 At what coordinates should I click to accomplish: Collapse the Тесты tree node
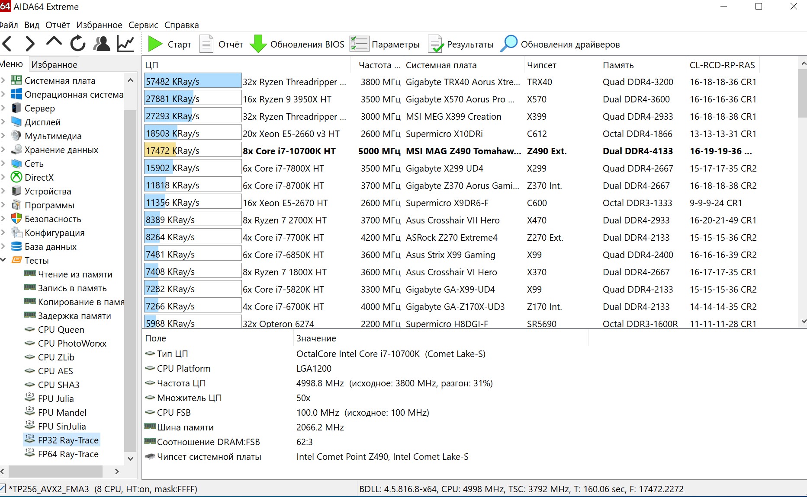pos(3,260)
